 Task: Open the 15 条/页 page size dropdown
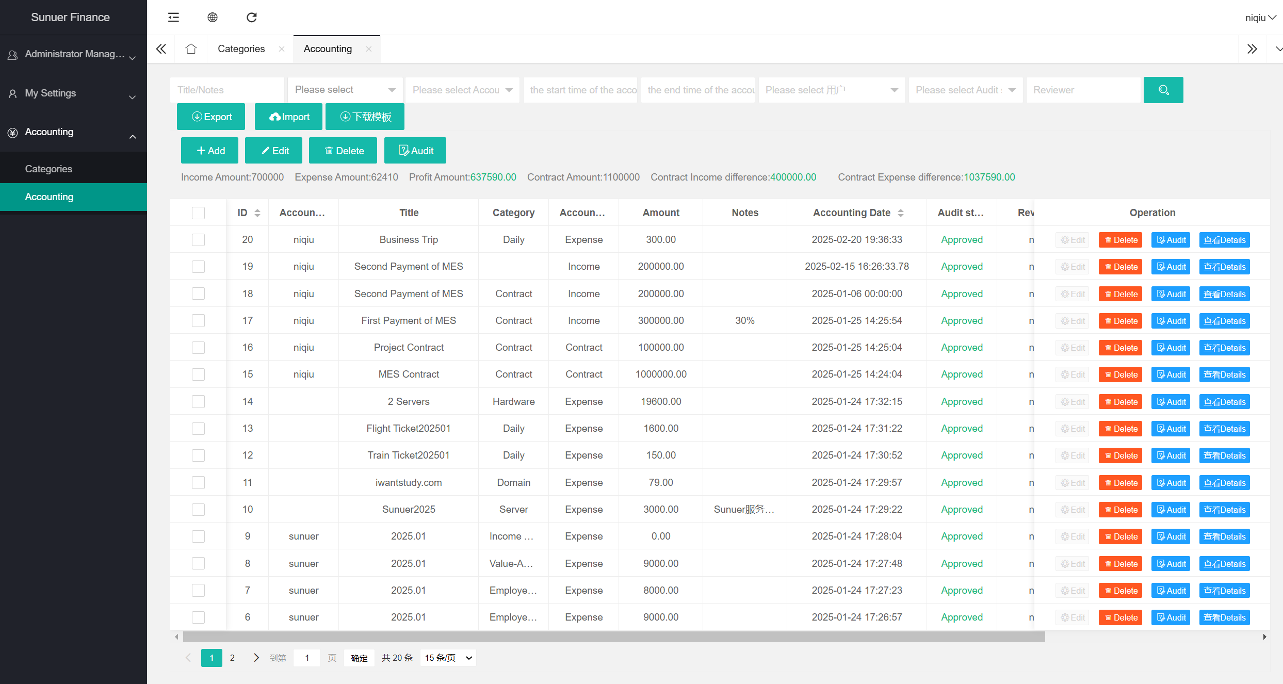[448, 658]
